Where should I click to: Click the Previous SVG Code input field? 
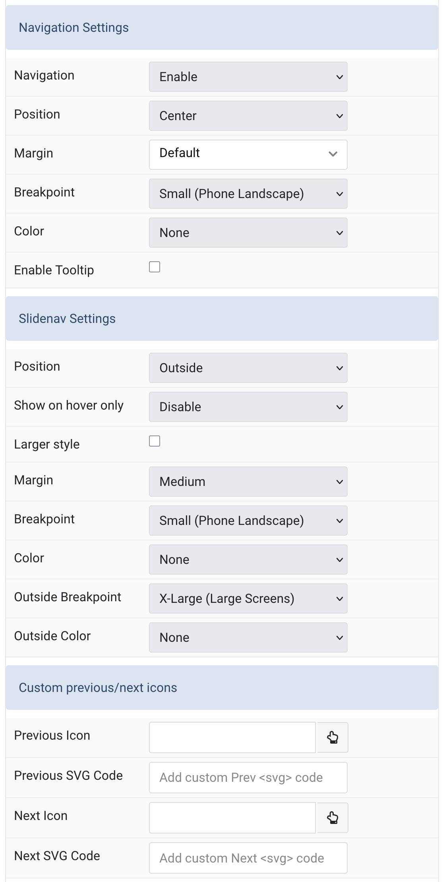click(x=248, y=777)
